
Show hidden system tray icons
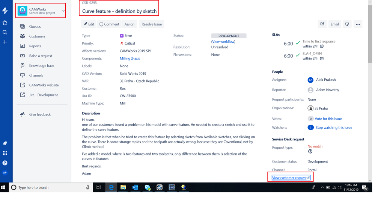[322, 188]
